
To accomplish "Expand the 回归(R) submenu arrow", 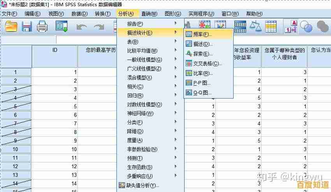I will pyautogui.click(x=176, y=95).
